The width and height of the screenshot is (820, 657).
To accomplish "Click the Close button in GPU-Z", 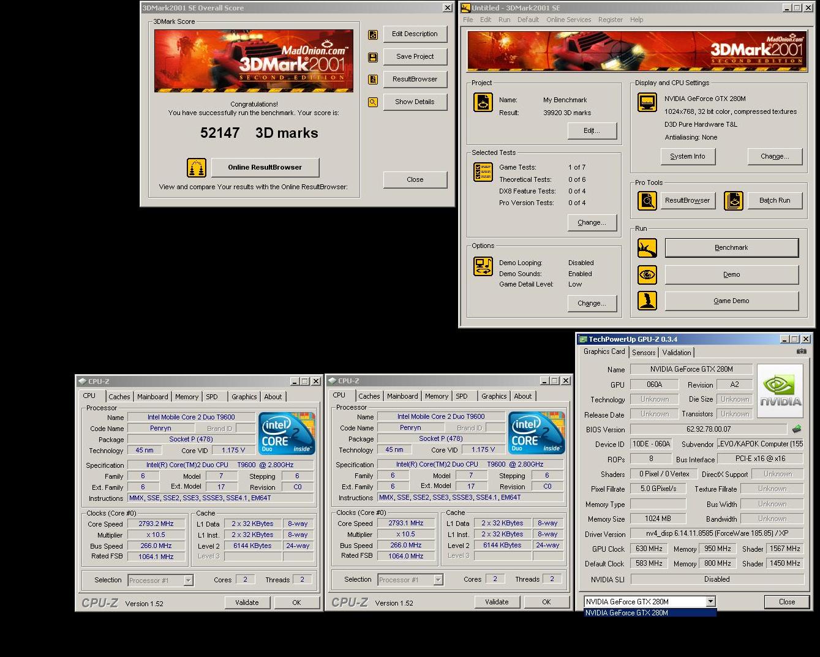I will [787, 602].
